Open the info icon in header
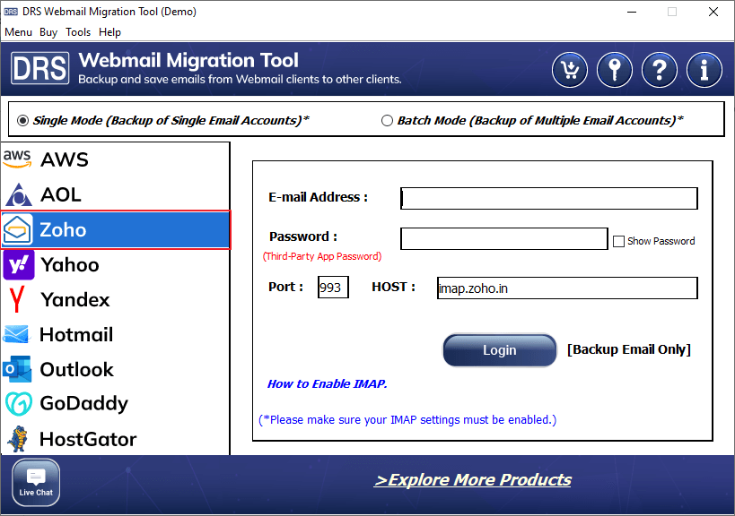The image size is (735, 516). click(704, 70)
